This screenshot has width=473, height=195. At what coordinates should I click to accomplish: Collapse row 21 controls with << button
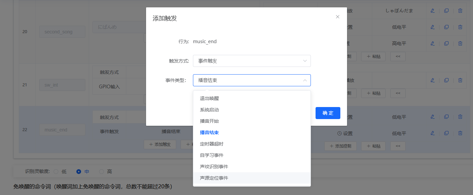[398, 93]
